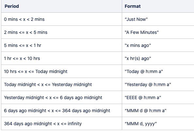Select the "Just Now" format cell
Screen dimensions: 194x136
[158, 19]
